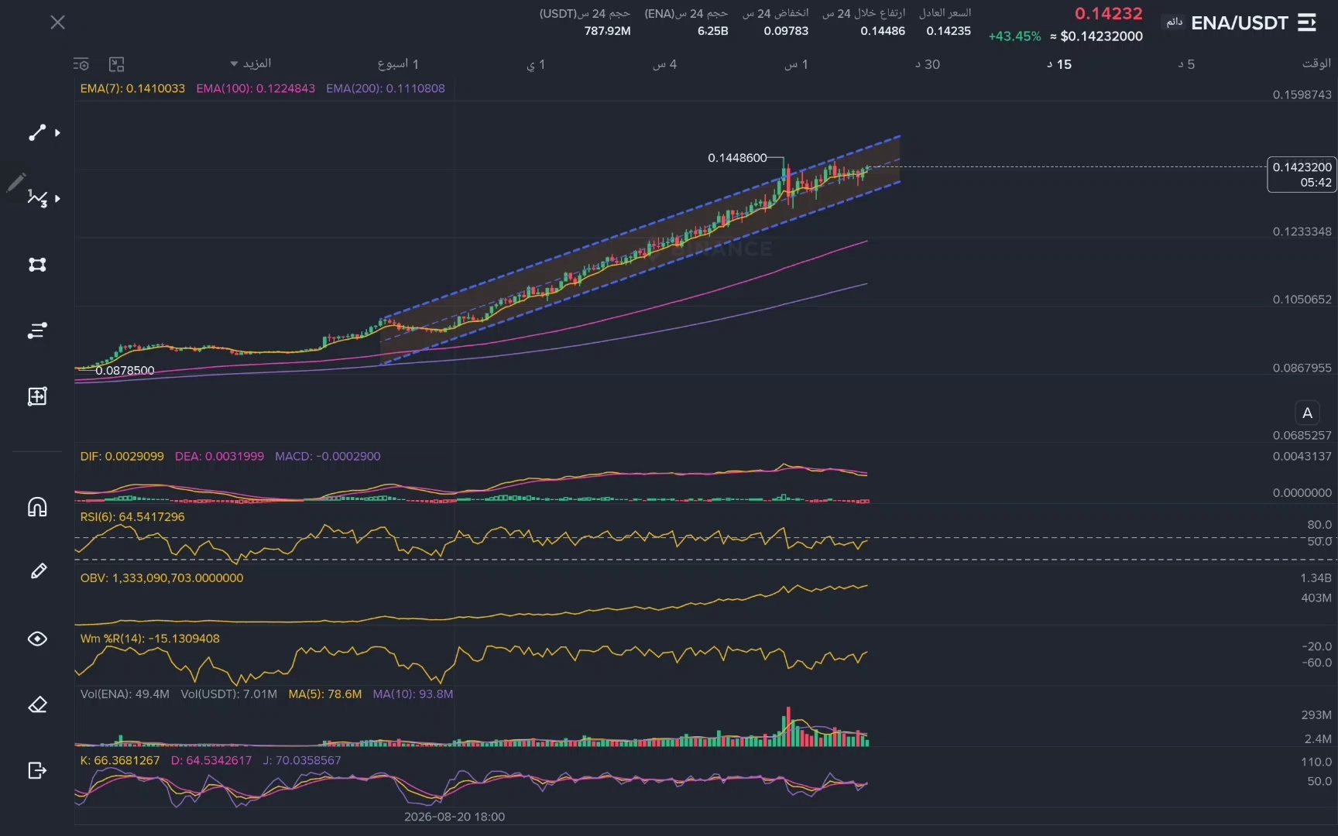This screenshot has height=836, width=1338.
Task: Open the المزيد timeframe dropdown
Action: point(252,63)
